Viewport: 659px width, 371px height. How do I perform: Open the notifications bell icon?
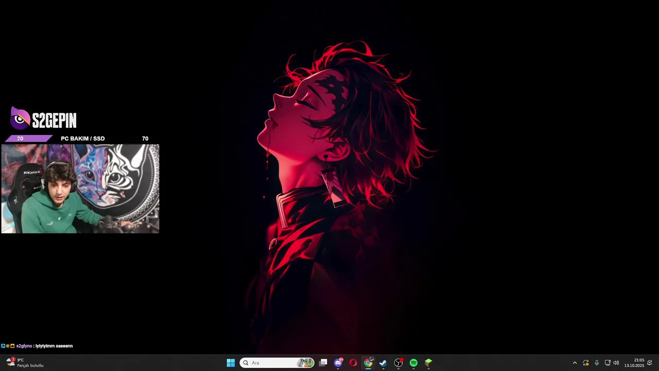[x=650, y=363]
